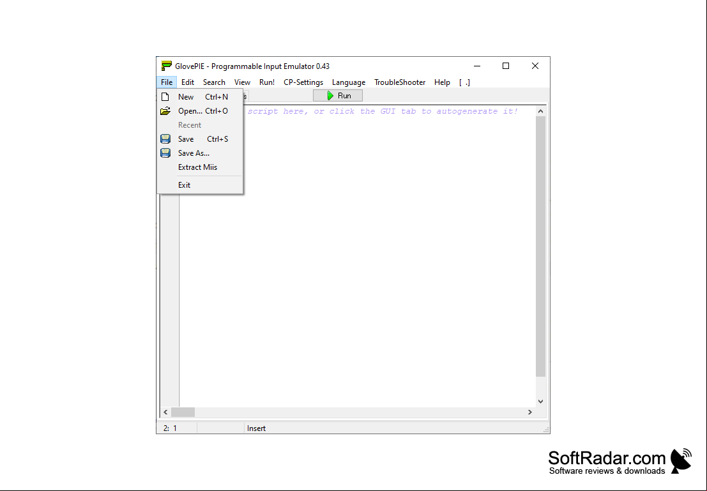This screenshot has width=707, height=491.
Task: Open the Language menu
Action: click(349, 82)
